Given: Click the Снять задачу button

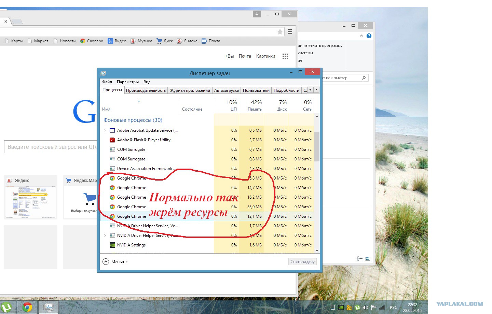Looking at the screenshot, I should (302, 262).
